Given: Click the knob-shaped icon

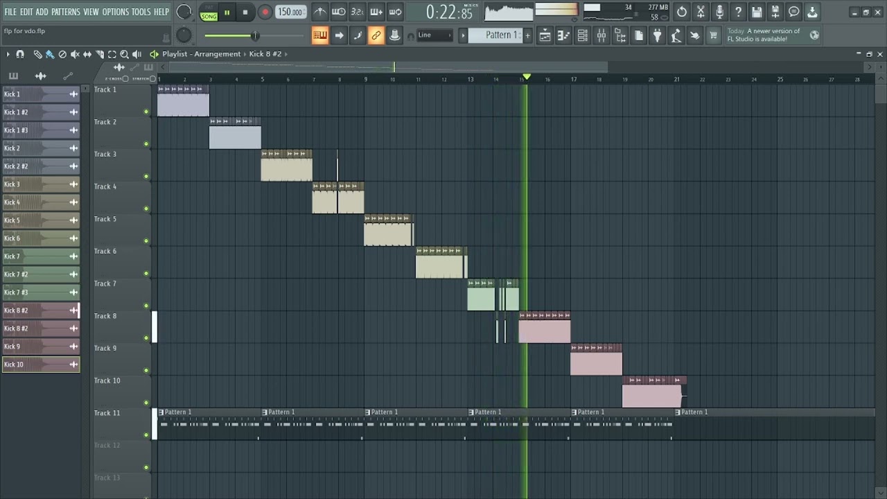Looking at the screenshot, I should point(394,35).
